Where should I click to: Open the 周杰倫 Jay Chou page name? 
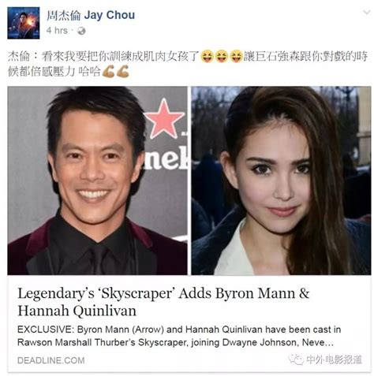pyautogui.click(x=91, y=16)
